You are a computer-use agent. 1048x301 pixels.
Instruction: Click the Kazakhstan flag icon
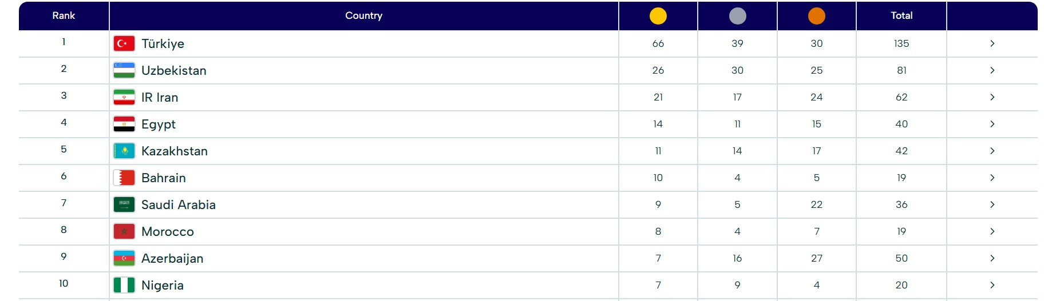124,151
